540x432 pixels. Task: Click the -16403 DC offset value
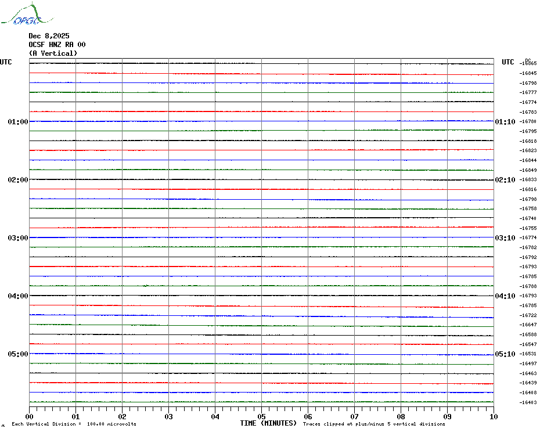[x=528, y=402]
